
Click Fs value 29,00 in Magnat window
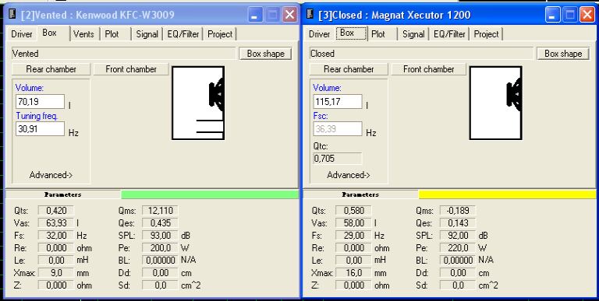coord(353,236)
